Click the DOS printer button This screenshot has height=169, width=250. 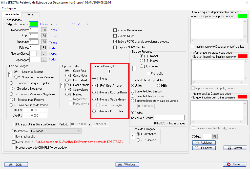coord(16,164)
